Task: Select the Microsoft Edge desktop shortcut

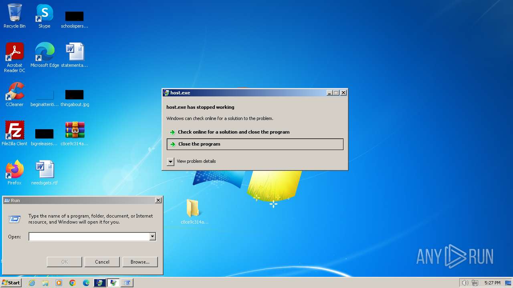Action: (44, 55)
